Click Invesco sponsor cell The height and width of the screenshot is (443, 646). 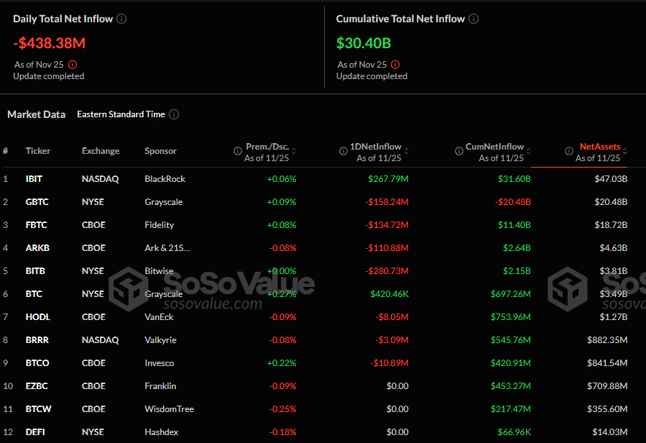[159, 363]
